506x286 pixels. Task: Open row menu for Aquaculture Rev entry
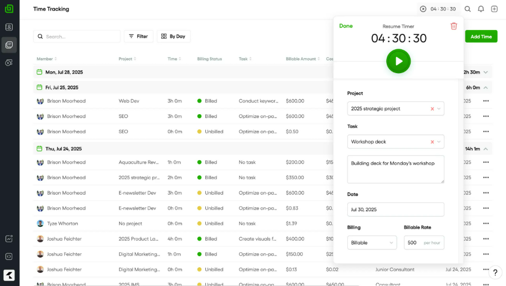pos(485,162)
